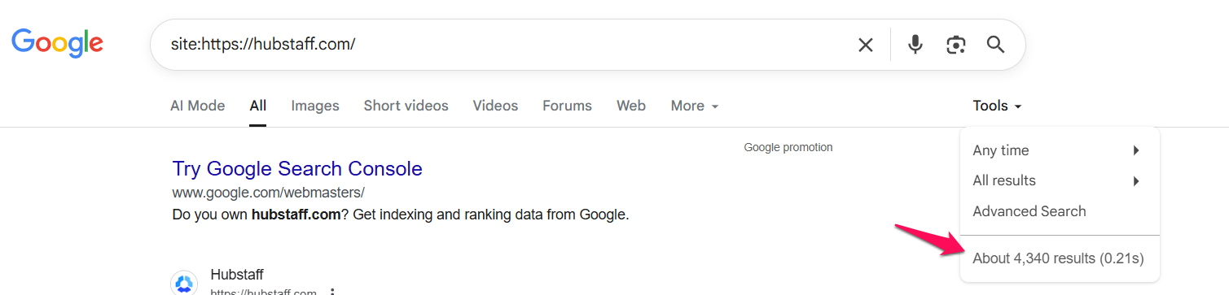Collapse the Tools dropdown
This screenshot has height=295, width=1229.
997,106
